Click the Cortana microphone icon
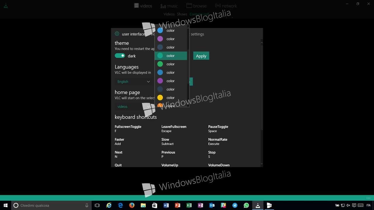Image resolution: width=374 pixels, height=210 pixels. (87, 205)
